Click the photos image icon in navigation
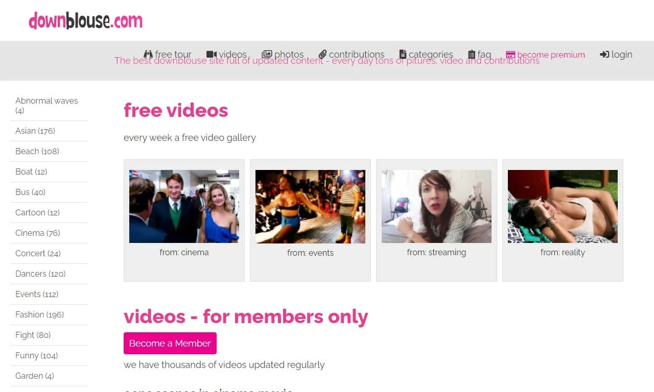This screenshot has height=392, width=654. point(267,54)
